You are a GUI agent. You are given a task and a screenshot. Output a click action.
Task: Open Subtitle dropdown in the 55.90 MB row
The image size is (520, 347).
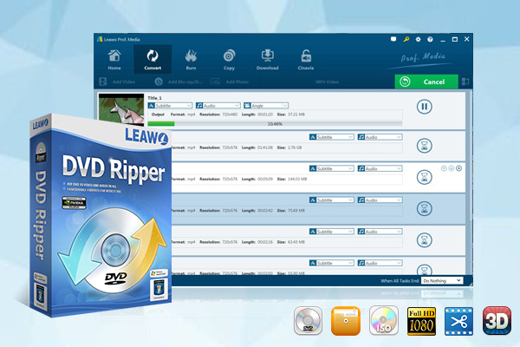tap(332, 263)
